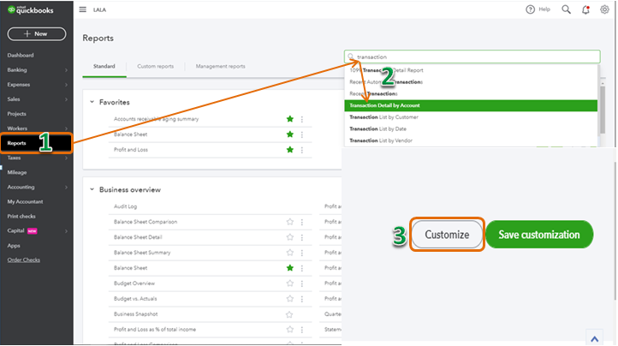Favorite the Audit Log report star
The width and height of the screenshot is (618, 346).
tap(290, 206)
